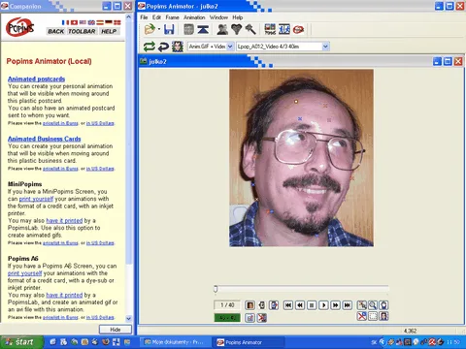Click the face thumbnail icon beside frame counter
Viewport: 466px width, 349px height.
[x=250, y=305]
